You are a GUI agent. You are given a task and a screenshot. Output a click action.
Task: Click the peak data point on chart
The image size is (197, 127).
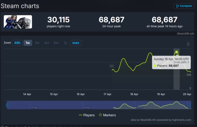tap(176, 52)
